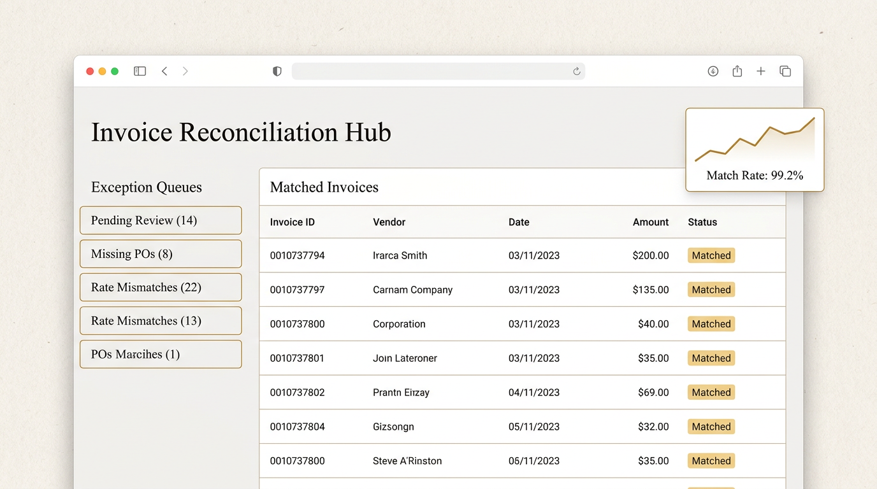This screenshot has width=877, height=489.
Task: Open the POs Marcihes (1) queue
Action: (x=161, y=354)
